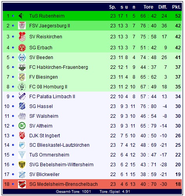185x196 pixels.
Task: Click the Tore column header
Action: pyautogui.click(x=148, y=7)
